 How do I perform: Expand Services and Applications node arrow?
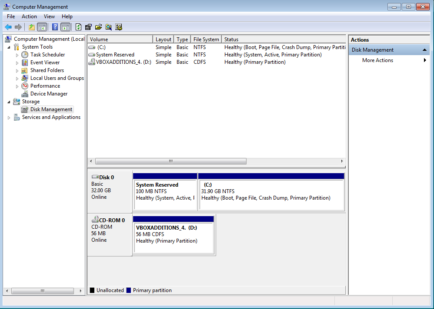coord(9,118)
